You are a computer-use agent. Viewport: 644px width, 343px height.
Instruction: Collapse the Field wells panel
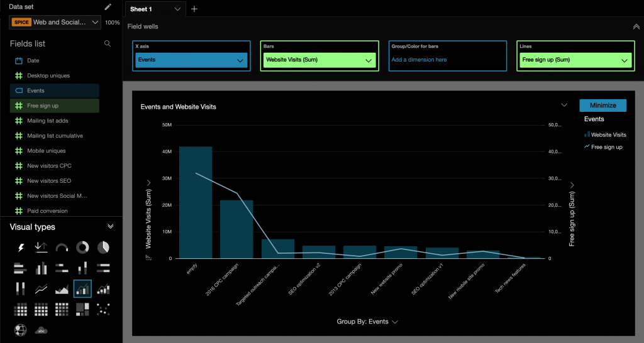click(x=636, y=27)
